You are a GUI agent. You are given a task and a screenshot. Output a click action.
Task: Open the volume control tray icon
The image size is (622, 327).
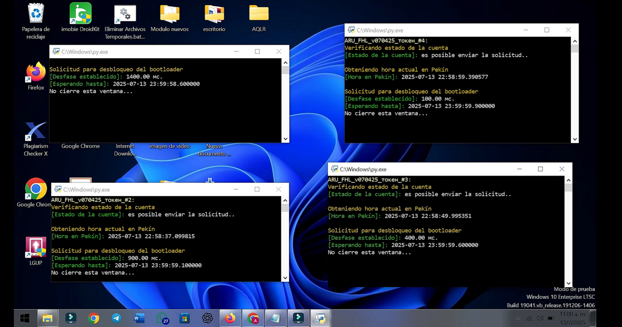point(540,319)
